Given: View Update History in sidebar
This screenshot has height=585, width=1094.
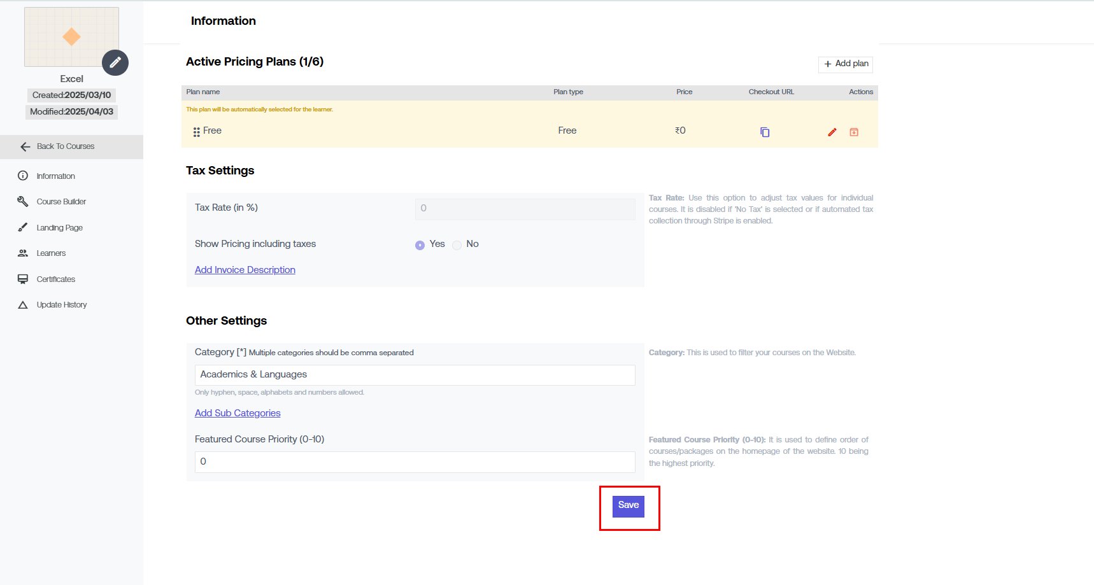Looking at the screenshot, I should [x=61, y=305].
